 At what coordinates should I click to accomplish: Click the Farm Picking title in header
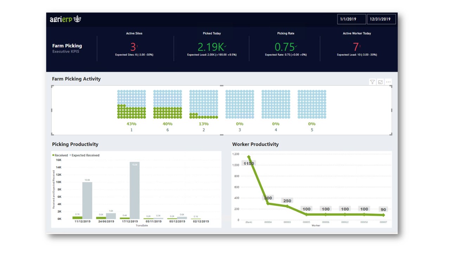pos(67,46)
